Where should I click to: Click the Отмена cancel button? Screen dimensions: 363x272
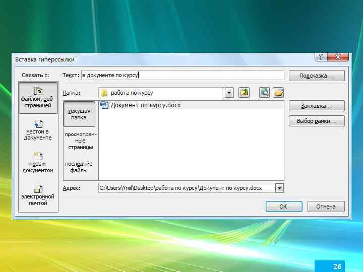coord(326,207)
